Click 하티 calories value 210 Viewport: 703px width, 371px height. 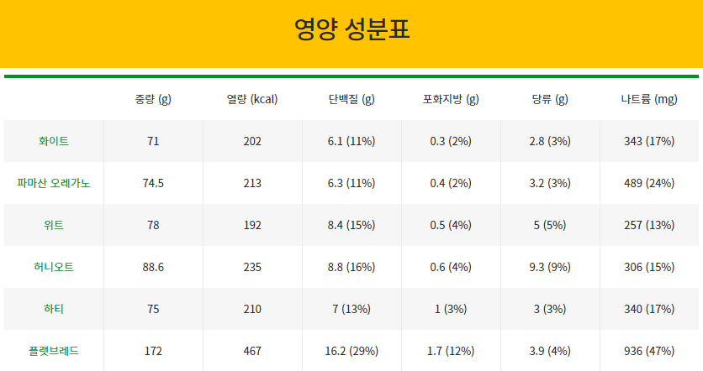[252, 309]
